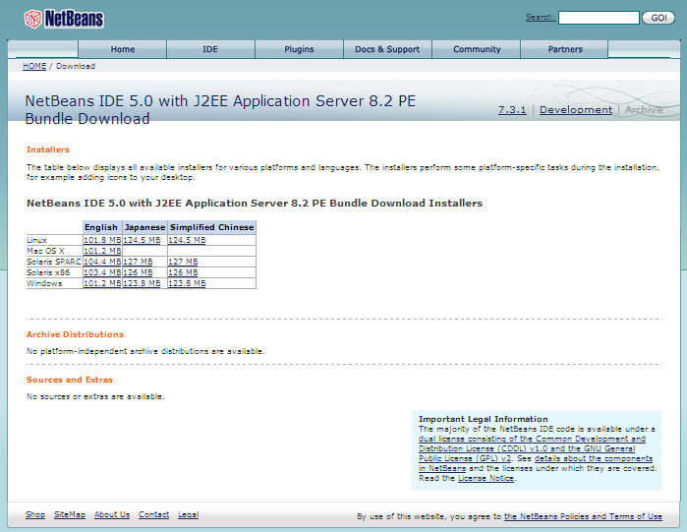Download Solaris x86 Japanese 126 MB installer

[138, 272]
